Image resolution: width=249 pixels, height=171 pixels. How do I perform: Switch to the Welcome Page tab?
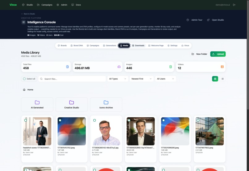[156, 46]
